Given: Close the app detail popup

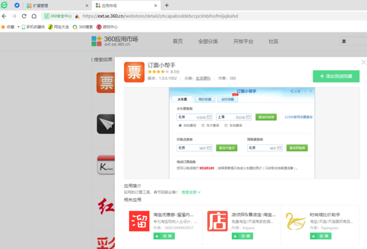Looking at the screenshot, I should coord(363,62).
